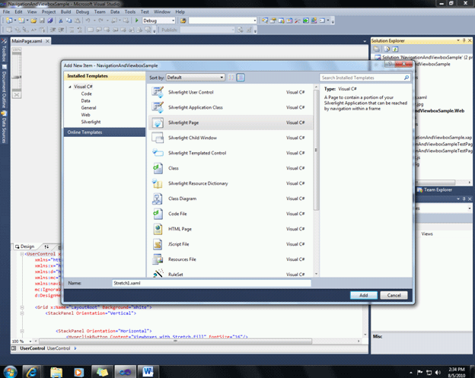Image resolution: width=475 pixels, height=378 pixels.
Task: Pick the Silverlight Child Window template
Action: (x=230, y=138)
